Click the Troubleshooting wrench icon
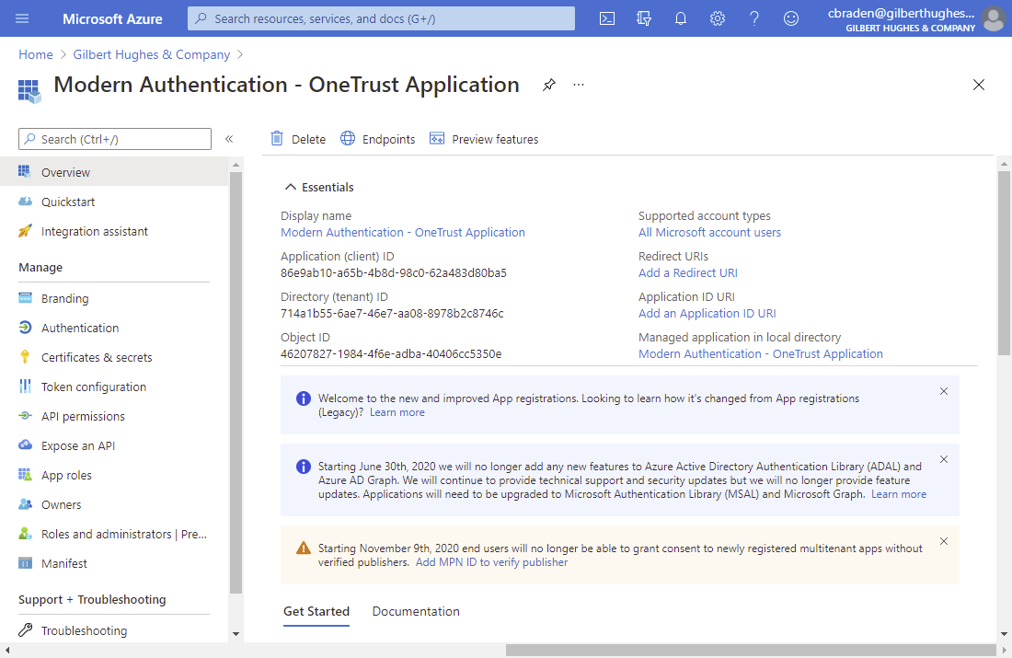The image size is (1012, 658). [25, 629]
